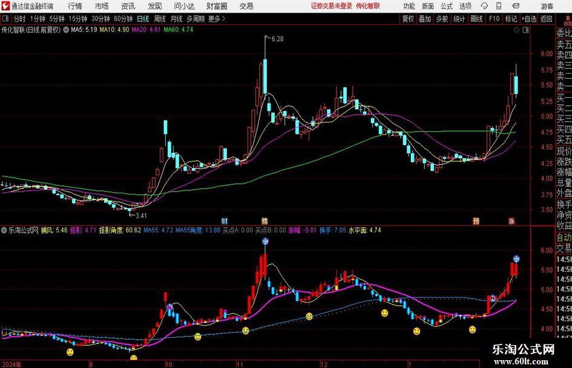Image resolution: width=572 pixels, height=368 pixels.
Task: Click the 标记 mark button
Action: (511, 19)
